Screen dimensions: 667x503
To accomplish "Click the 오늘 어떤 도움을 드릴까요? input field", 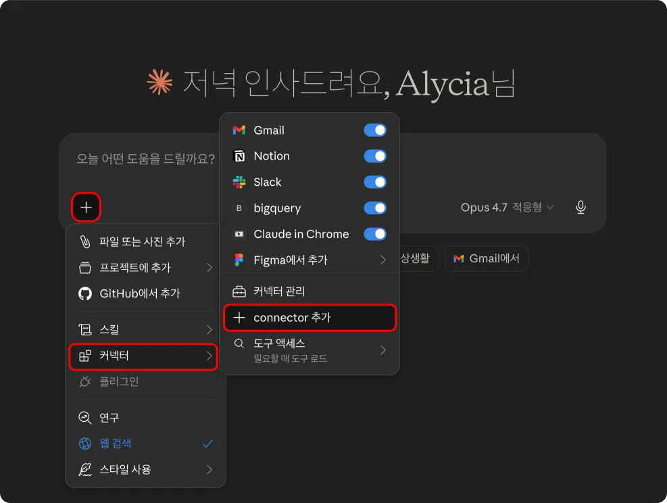I will point(145,159).
